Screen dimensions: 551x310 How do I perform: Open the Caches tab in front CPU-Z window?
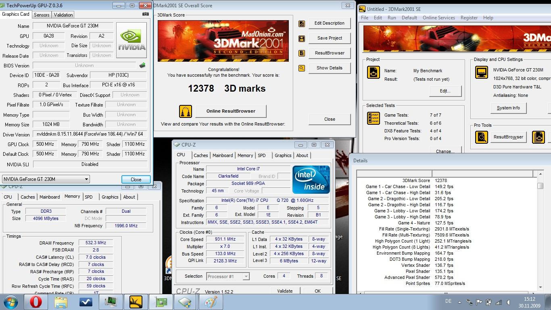pos(201,155)
